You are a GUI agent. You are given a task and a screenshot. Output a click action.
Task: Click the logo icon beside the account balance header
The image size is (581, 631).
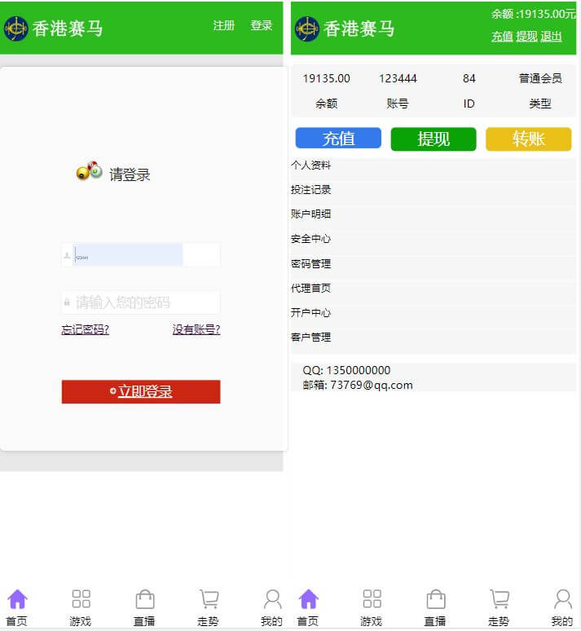point(306,29)
